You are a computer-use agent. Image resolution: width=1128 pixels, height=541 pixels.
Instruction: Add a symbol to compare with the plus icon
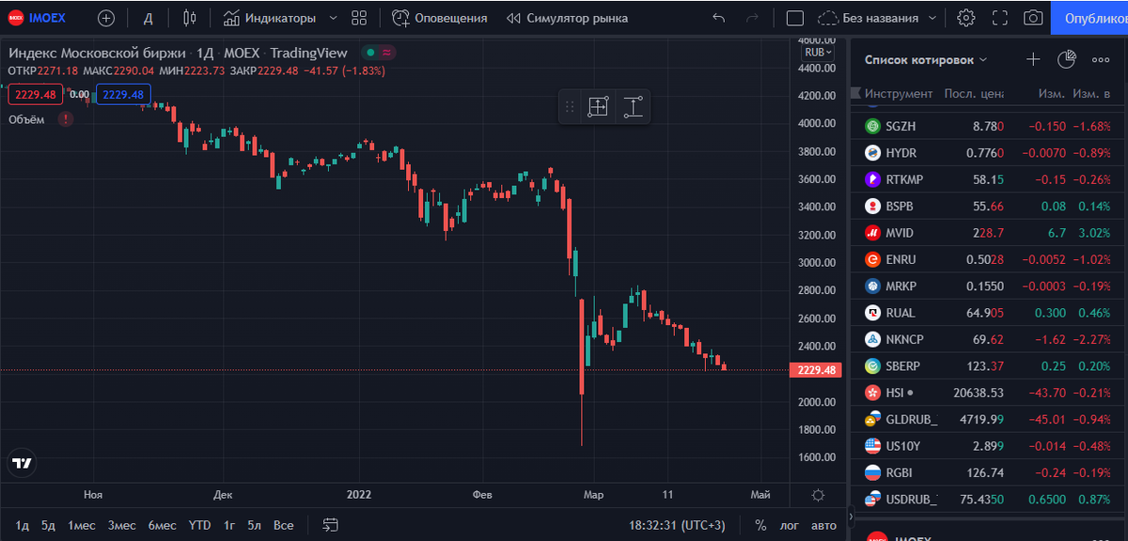(x=106, y=18)
